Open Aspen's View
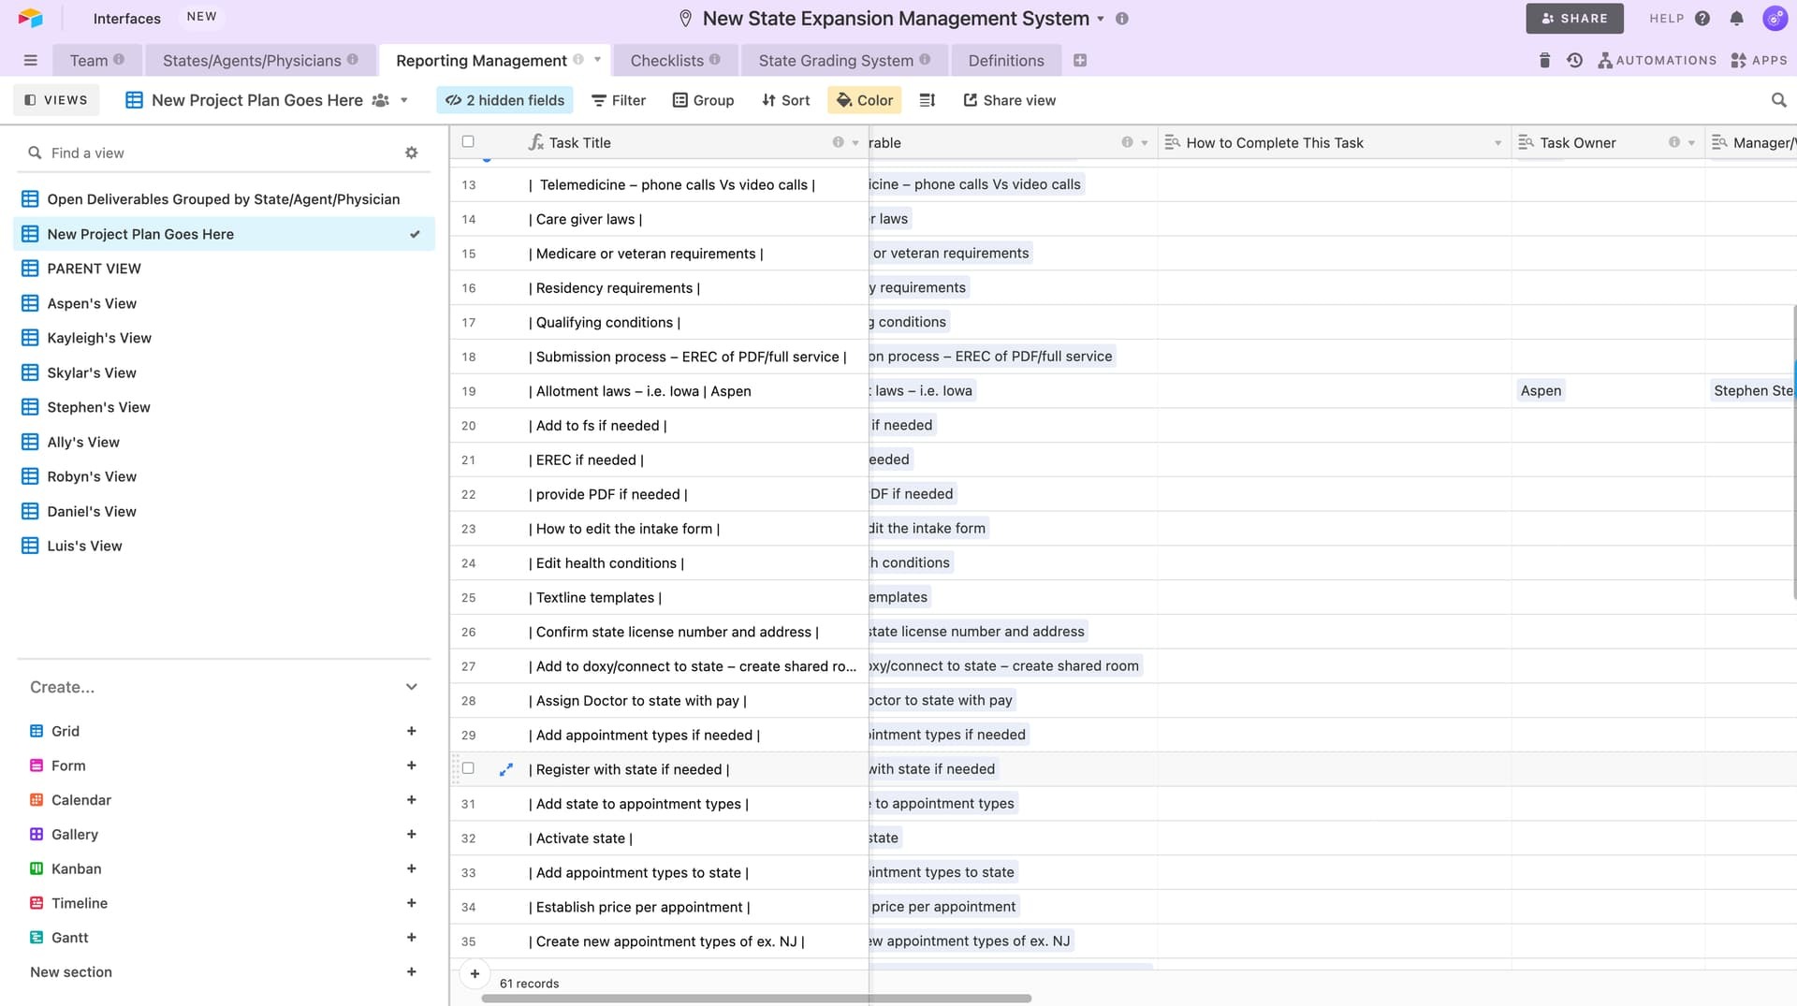The width and height of the screenshot is (1797, 1006). pyautogui.click(x=224, y=303)
